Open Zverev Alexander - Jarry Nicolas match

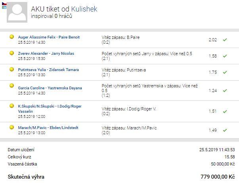[x=46, y=54]
